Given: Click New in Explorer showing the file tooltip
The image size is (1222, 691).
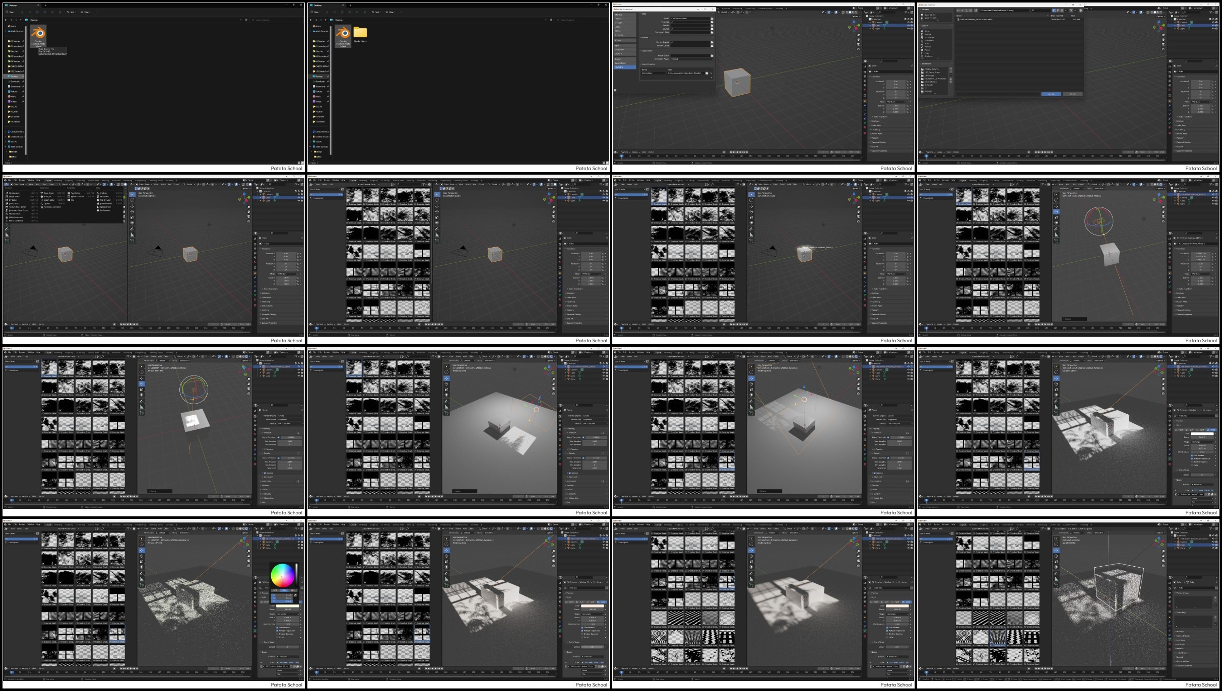Looking at the screenshot, I should coord(10,12).
